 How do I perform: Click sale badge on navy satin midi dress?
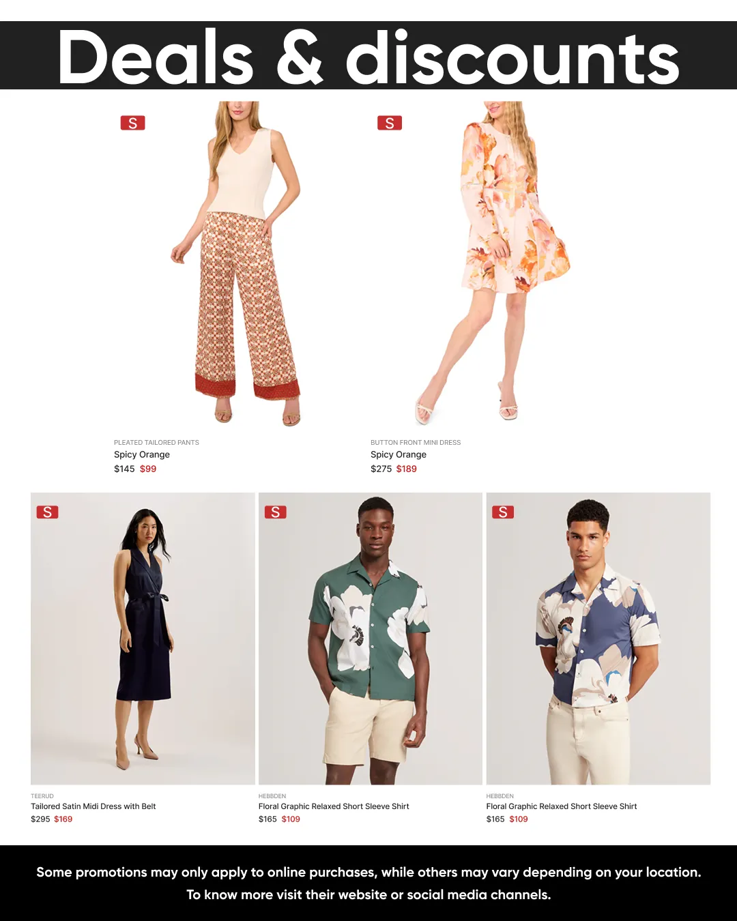tap(48, 512)
